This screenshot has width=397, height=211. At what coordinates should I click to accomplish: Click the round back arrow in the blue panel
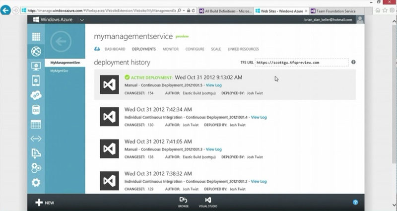[61, 41]
